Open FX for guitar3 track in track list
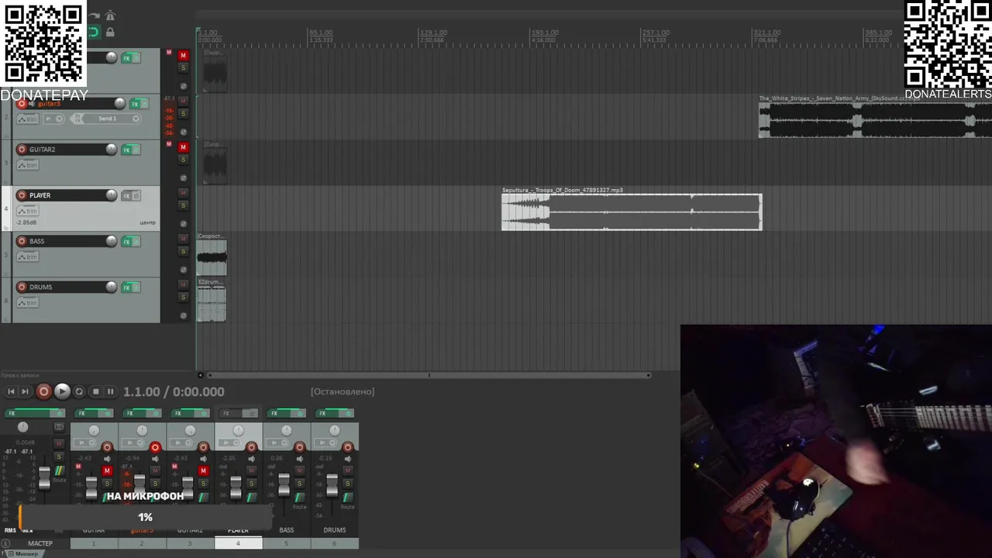992x558 pixels. click(135, 104)
